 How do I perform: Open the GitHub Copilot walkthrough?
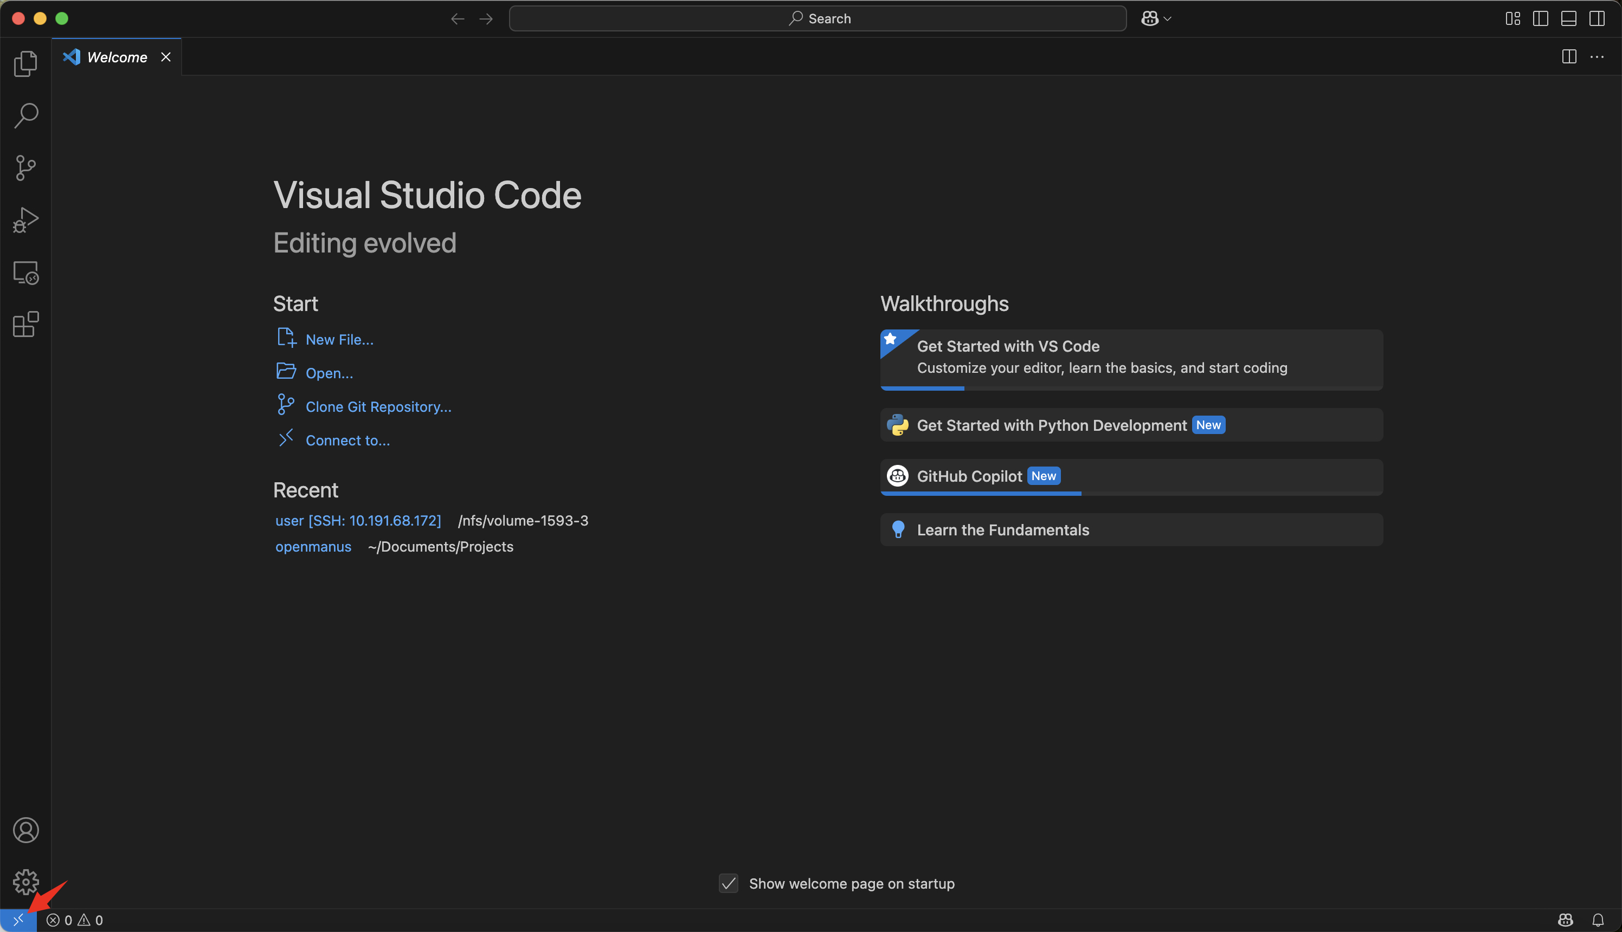tap(1131, 477)
